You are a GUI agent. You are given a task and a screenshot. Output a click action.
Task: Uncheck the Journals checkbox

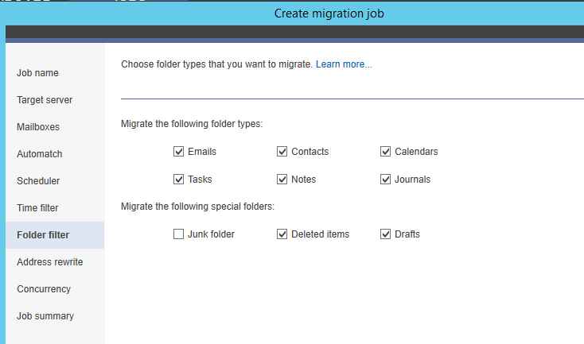[x=385, y=180]
